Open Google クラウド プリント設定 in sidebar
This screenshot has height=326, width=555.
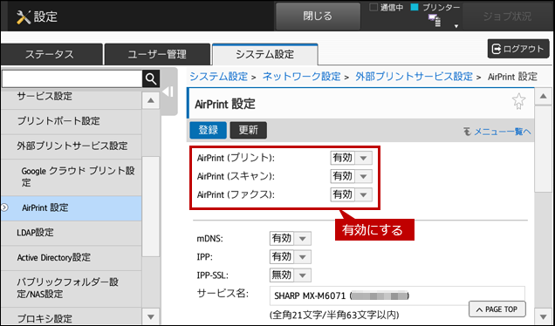click(71, 177)
